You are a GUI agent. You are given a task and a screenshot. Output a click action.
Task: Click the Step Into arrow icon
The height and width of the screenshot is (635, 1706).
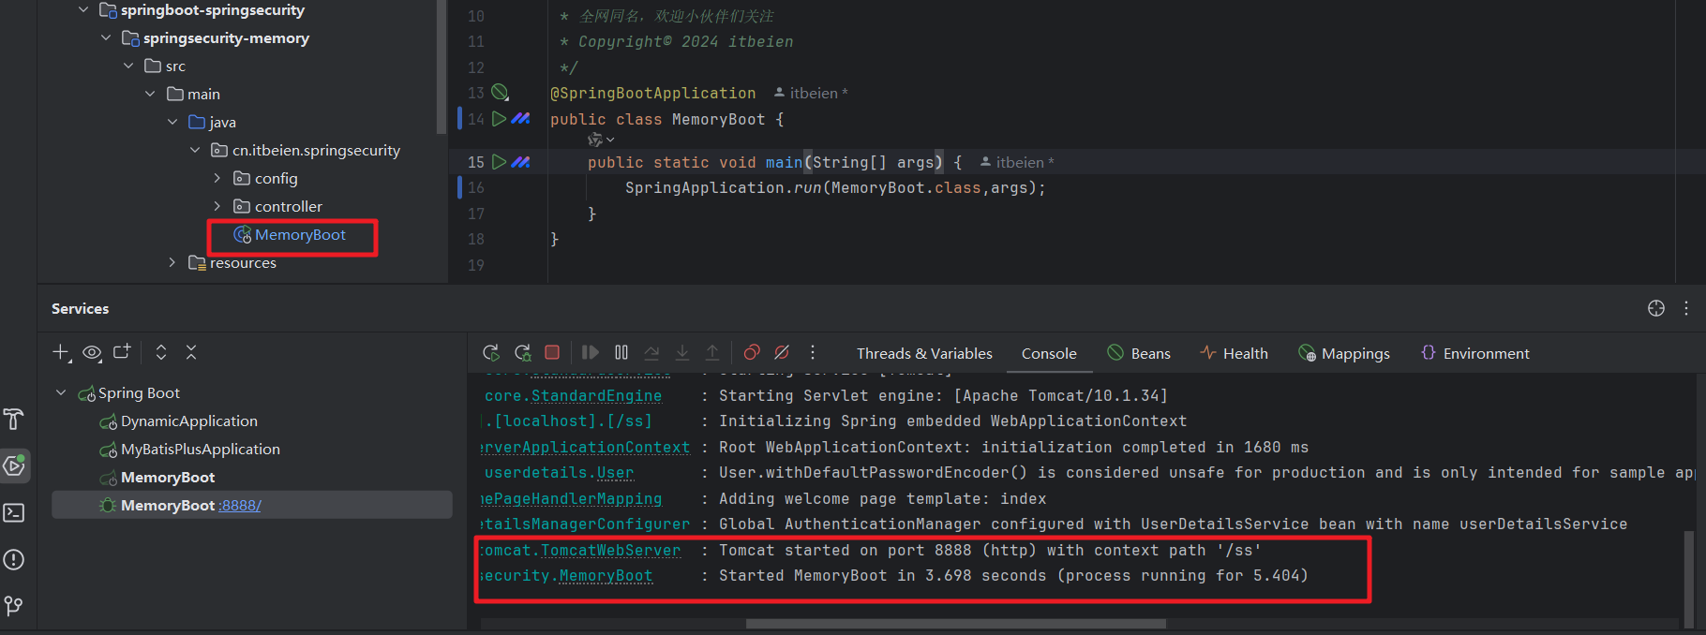tap(682, 352)
